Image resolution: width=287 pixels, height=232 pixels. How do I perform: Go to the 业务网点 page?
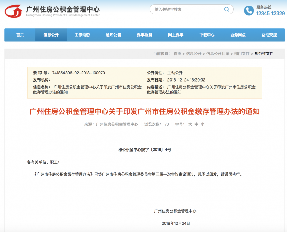(238, 35)
